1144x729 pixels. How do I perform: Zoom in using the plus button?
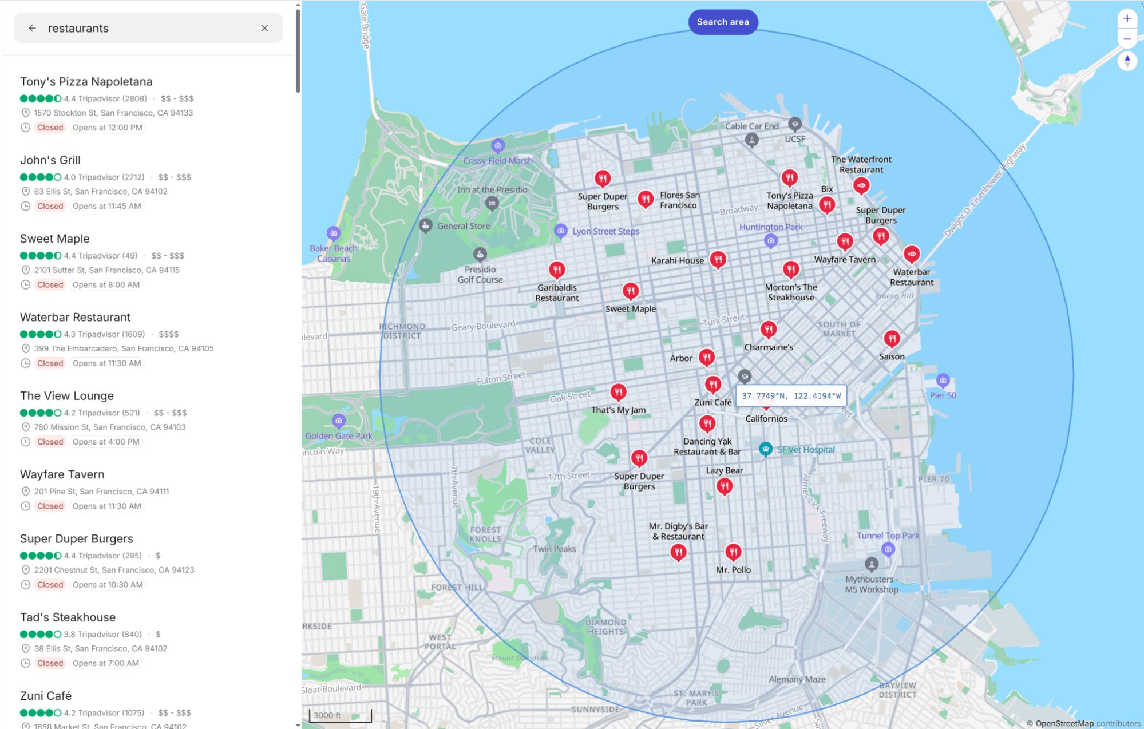point(1126,18)
